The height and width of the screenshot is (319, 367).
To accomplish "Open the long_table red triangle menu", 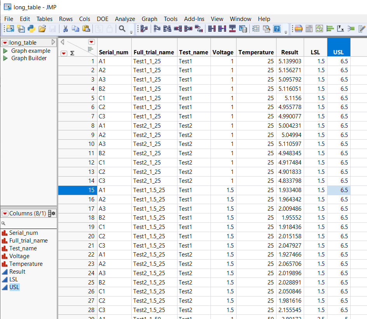I will [5, 43].
